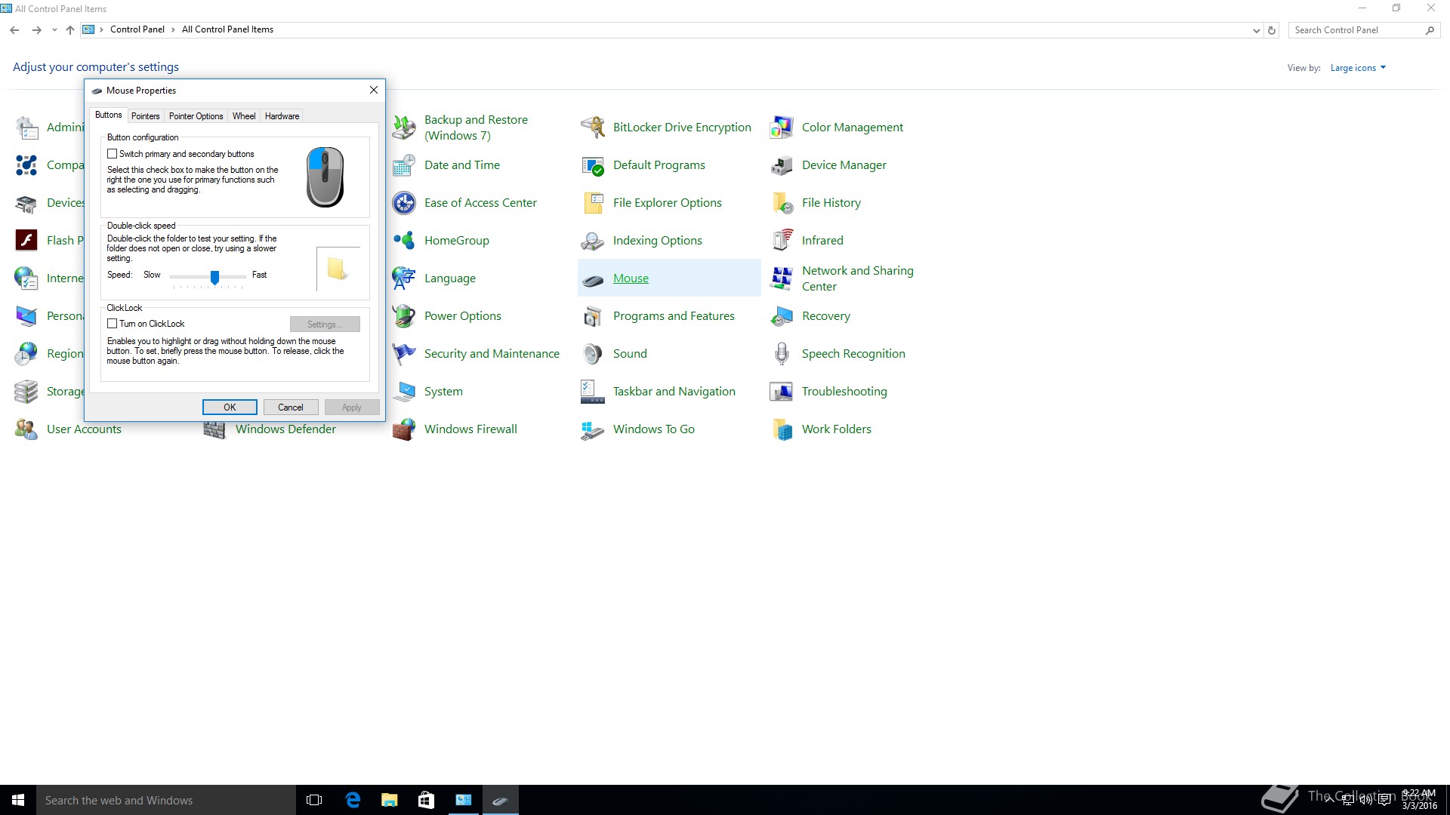The height and width of the screenshot is (815, 1450).
Task: Open the Hardware tab
Action: [282, 116]
